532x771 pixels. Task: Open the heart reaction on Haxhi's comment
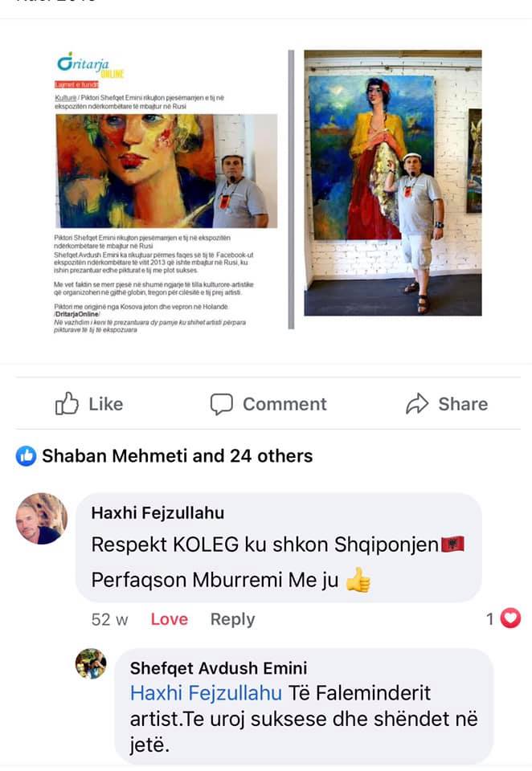[x=510, y=618]
